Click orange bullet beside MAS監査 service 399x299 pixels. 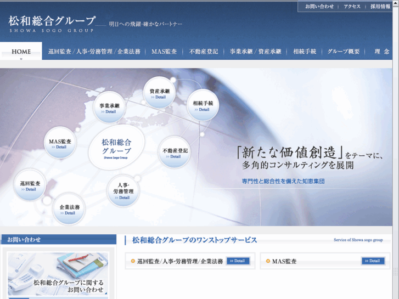268,261
